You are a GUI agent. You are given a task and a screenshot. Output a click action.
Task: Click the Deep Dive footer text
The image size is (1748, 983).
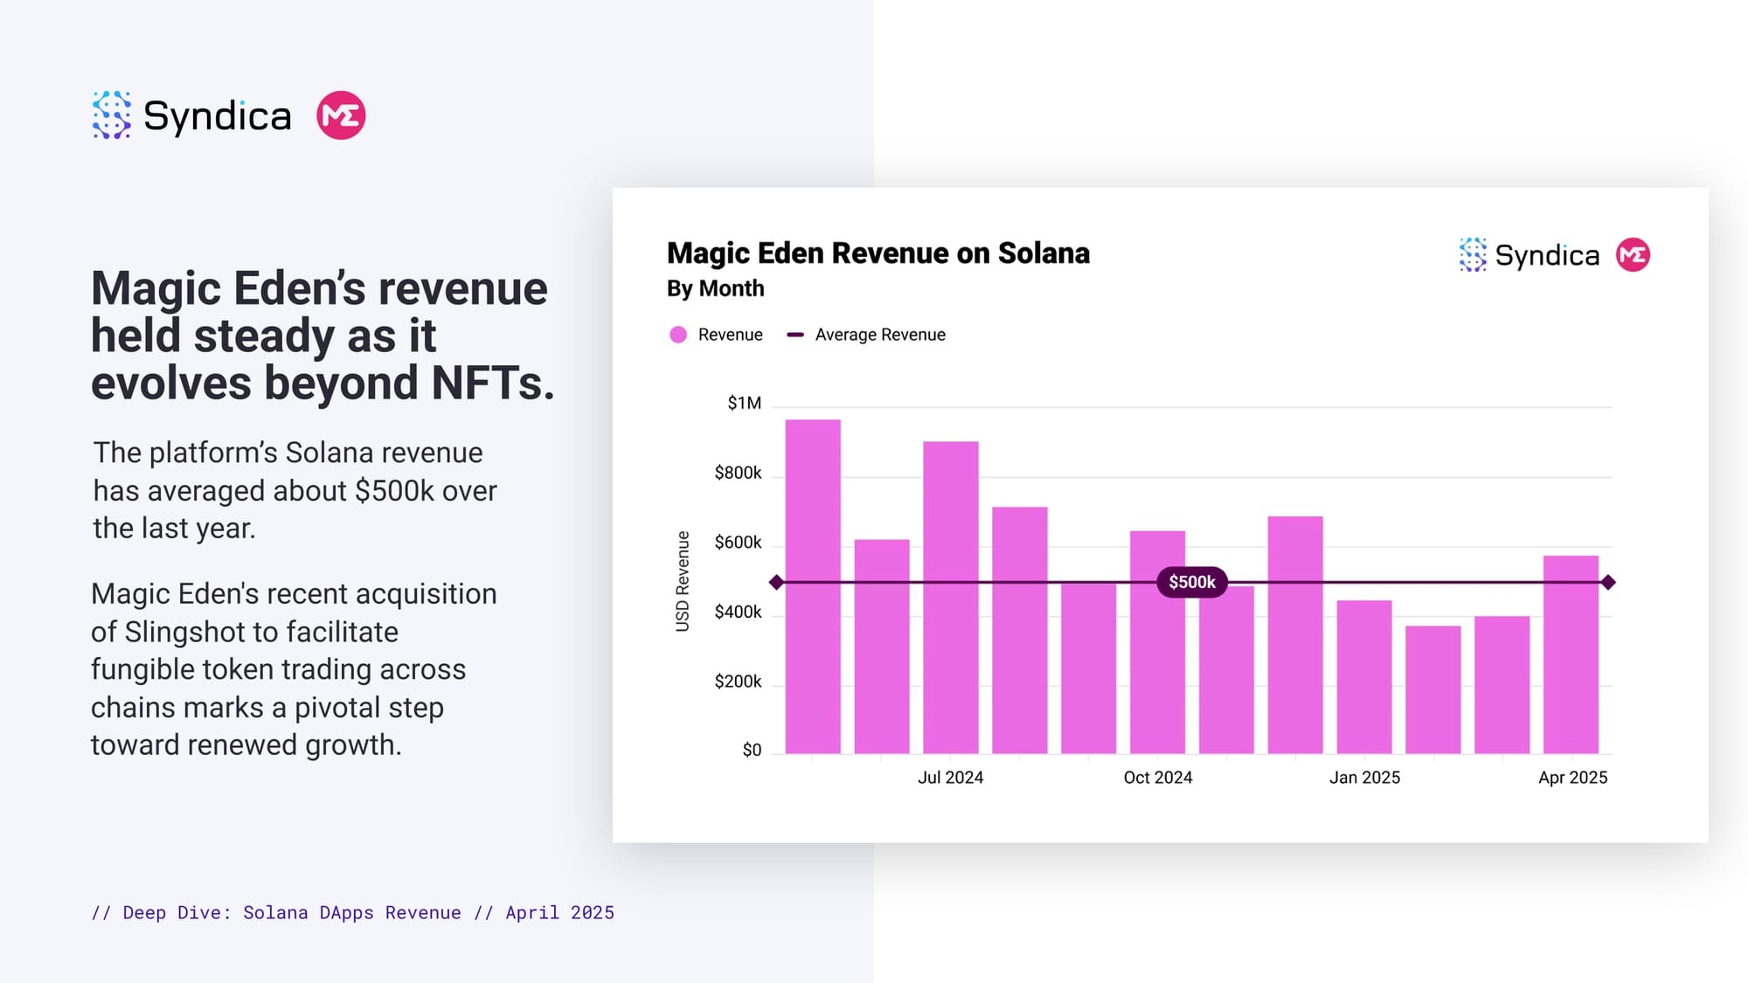click(352, 912)
